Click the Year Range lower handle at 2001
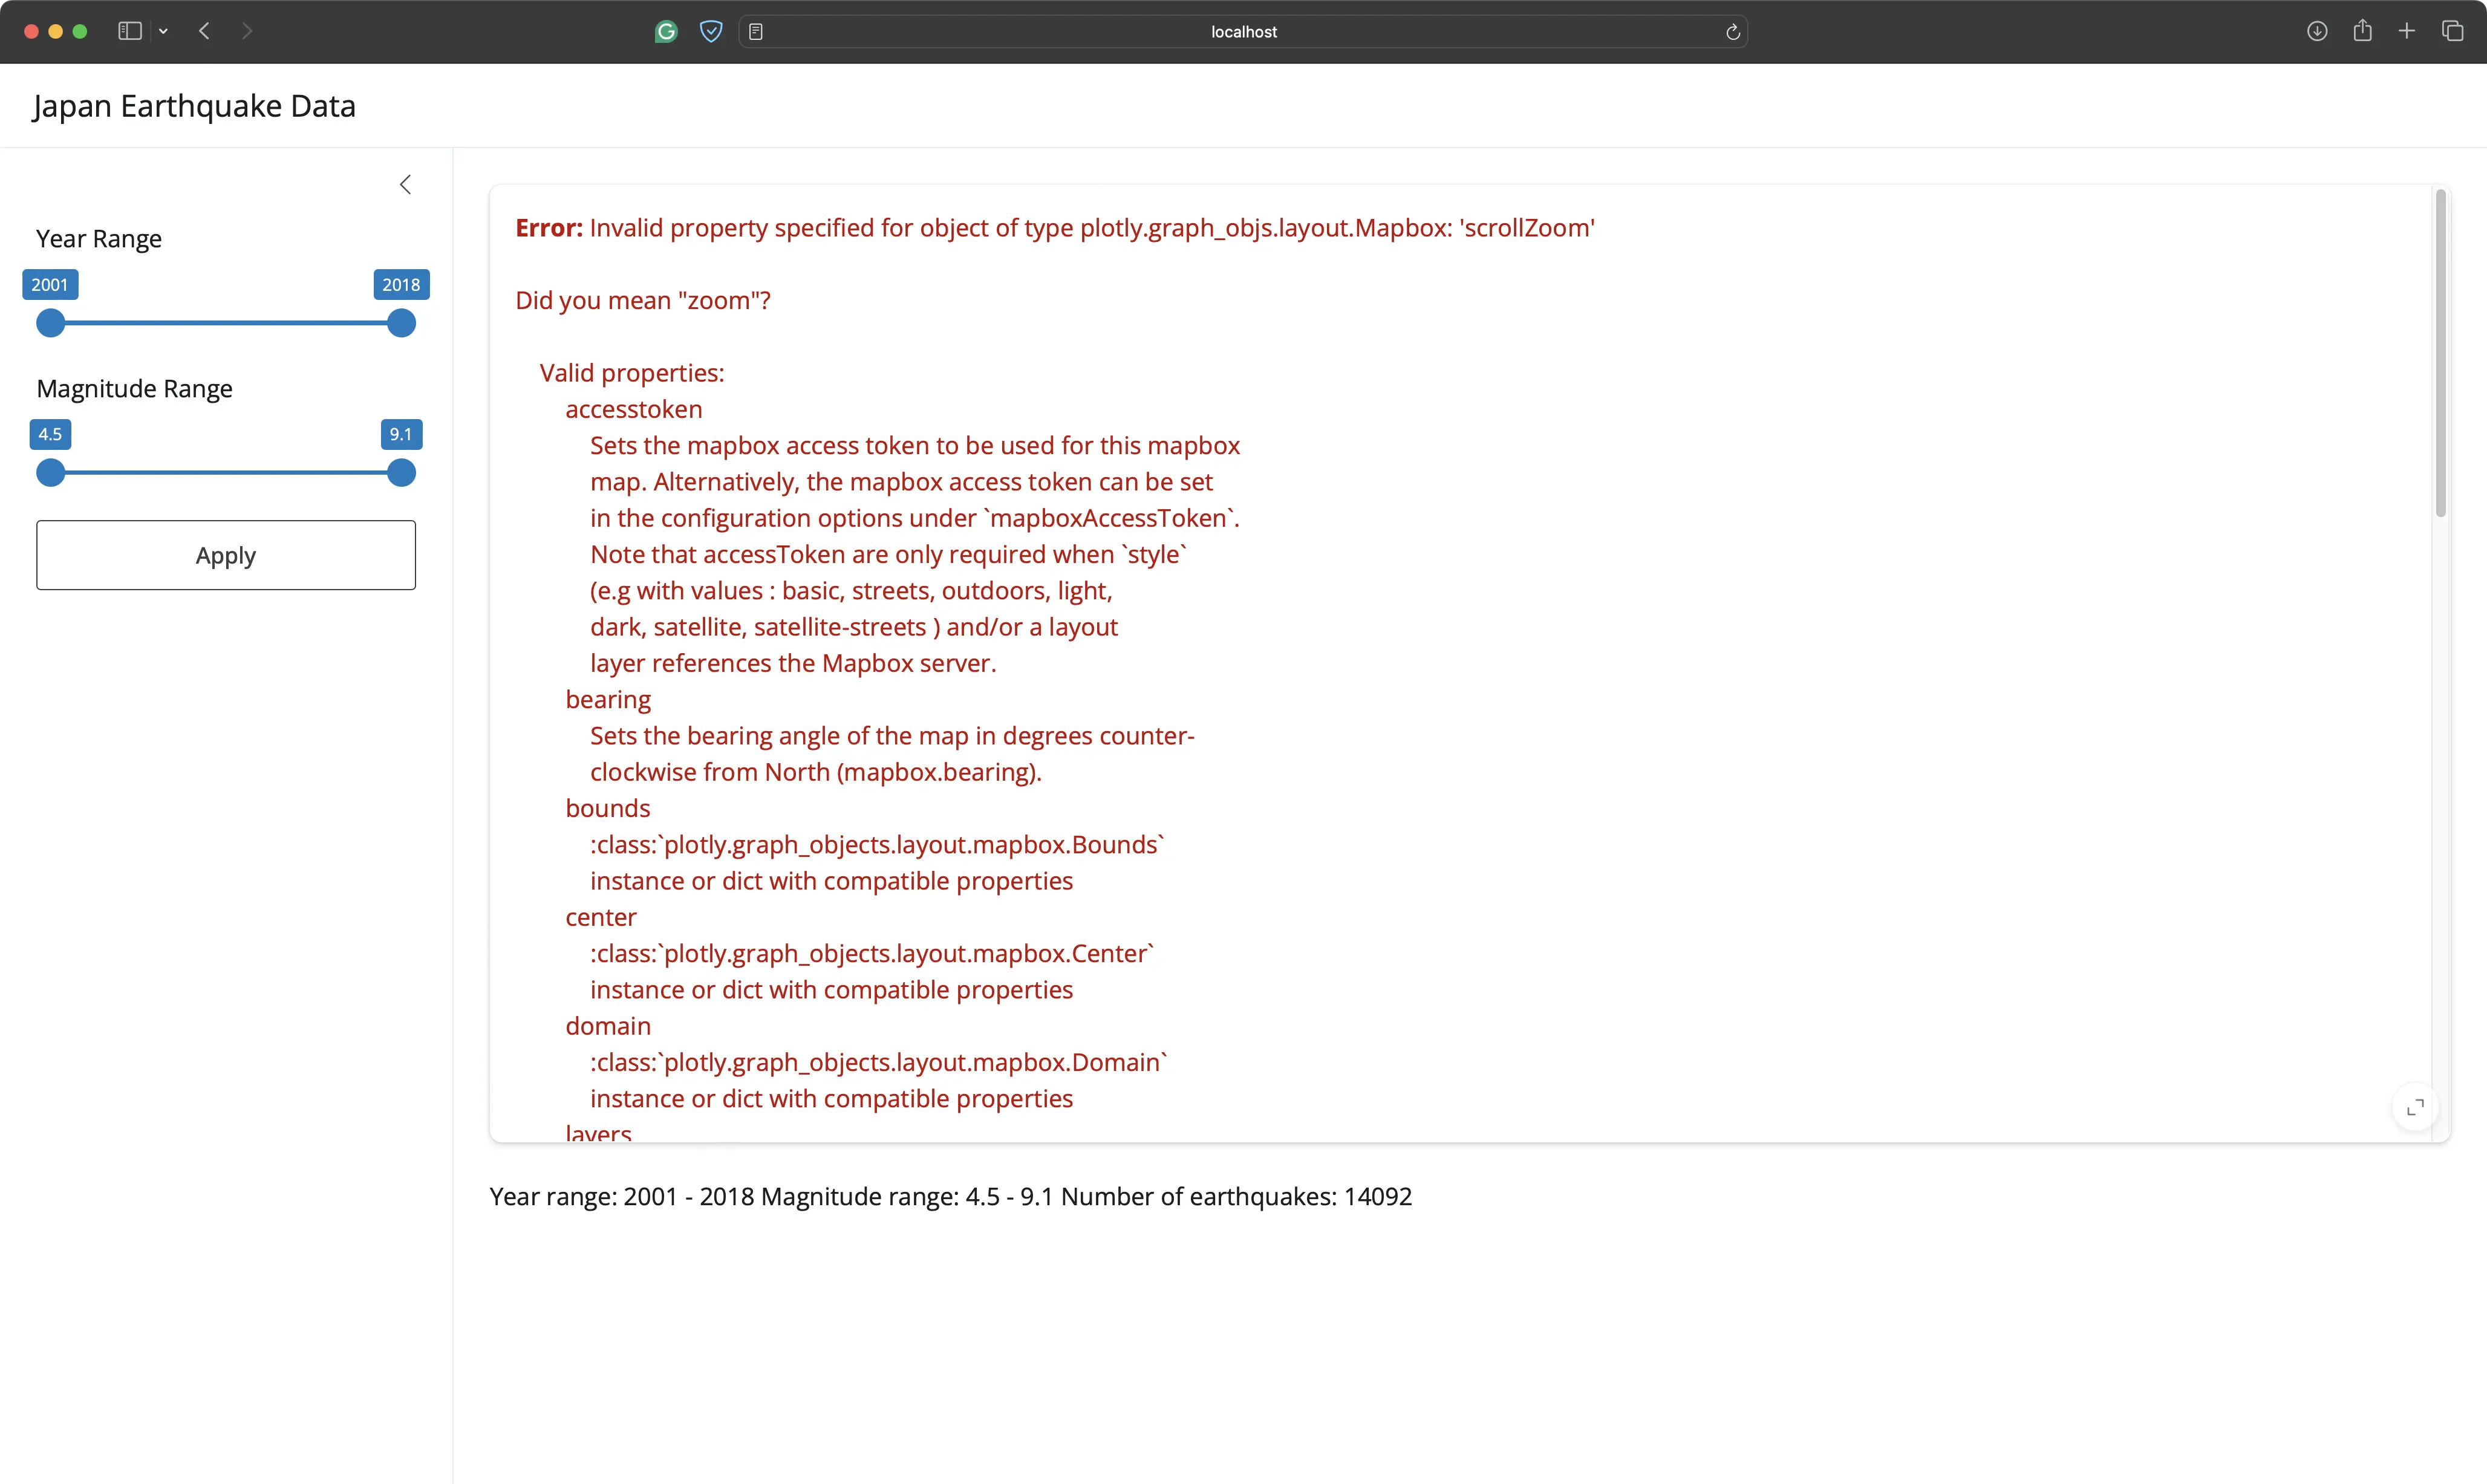This screenshot has height=1484, width=2487. pyautogui.click(x=50, y=323)
